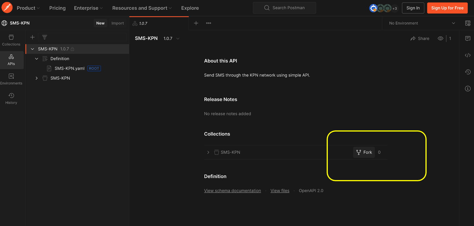
Task: Click the filter icon in sidebar
Action: (45, 37)
